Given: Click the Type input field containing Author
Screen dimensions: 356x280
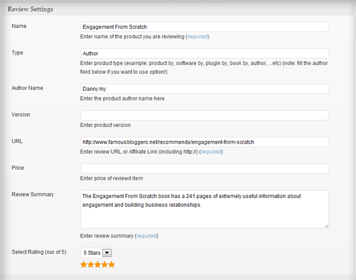Looking at the screenshot, I should click(x=205, y=54).
